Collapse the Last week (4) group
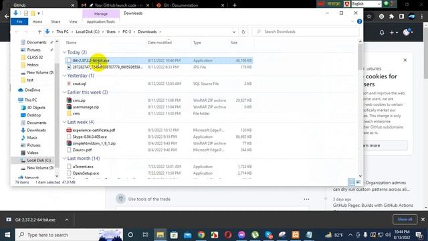The height and width of the screenshot is (241, 428). (64, 122)
